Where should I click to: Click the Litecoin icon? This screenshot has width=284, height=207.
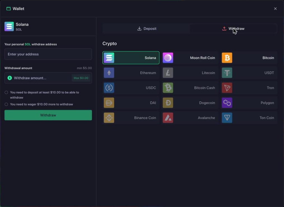[168, 73]
